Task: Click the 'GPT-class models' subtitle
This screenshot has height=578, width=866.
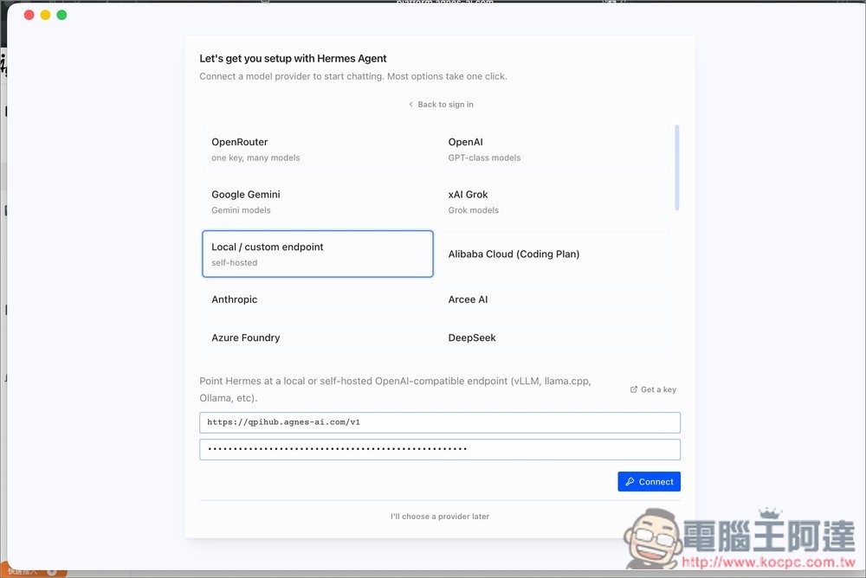Action: coord(484,157)
